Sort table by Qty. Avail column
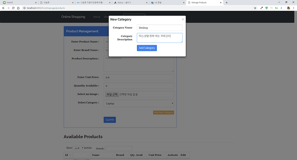 point(138,155)
